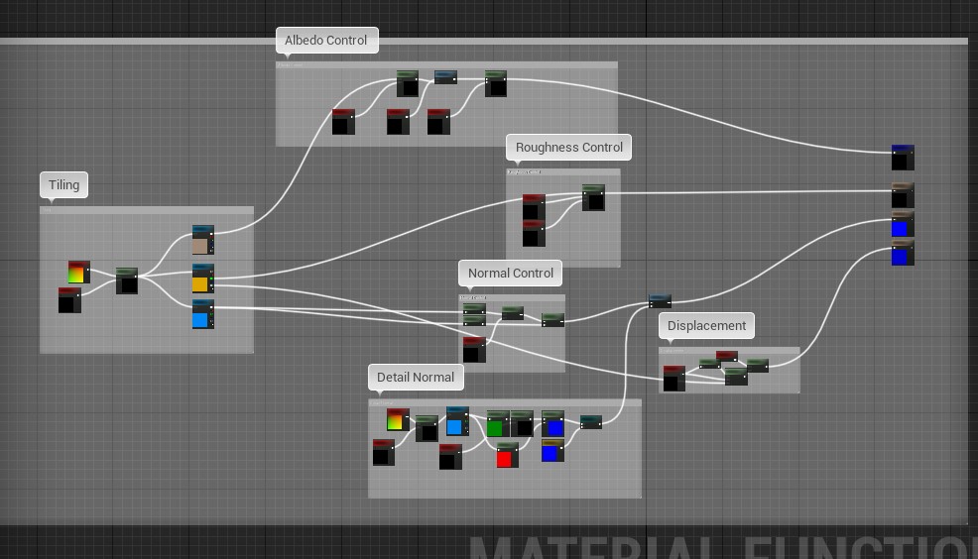Select blue texture sample node in Tiling group
This screenshot has height=559, width=978.
203,314
